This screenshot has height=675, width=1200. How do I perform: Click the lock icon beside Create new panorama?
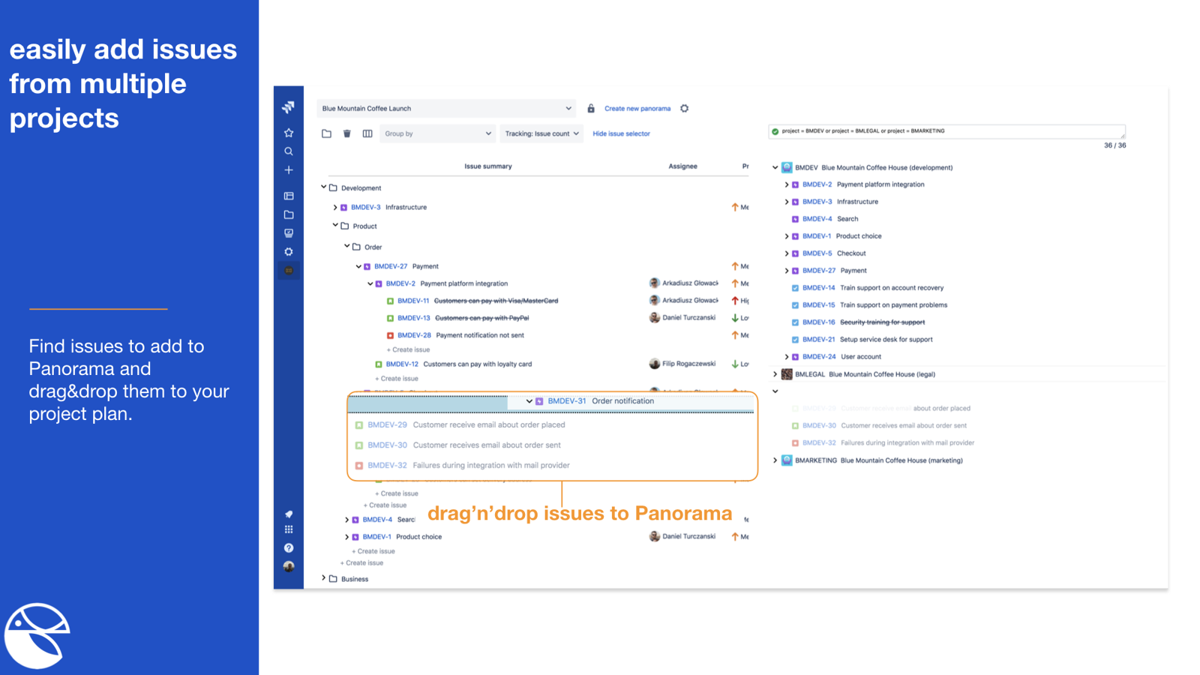(x=591, y=109)
